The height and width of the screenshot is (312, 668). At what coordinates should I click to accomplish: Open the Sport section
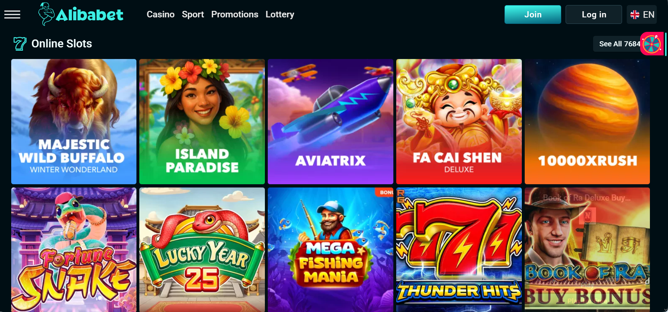pyautogui.click(x=193, y=14)
